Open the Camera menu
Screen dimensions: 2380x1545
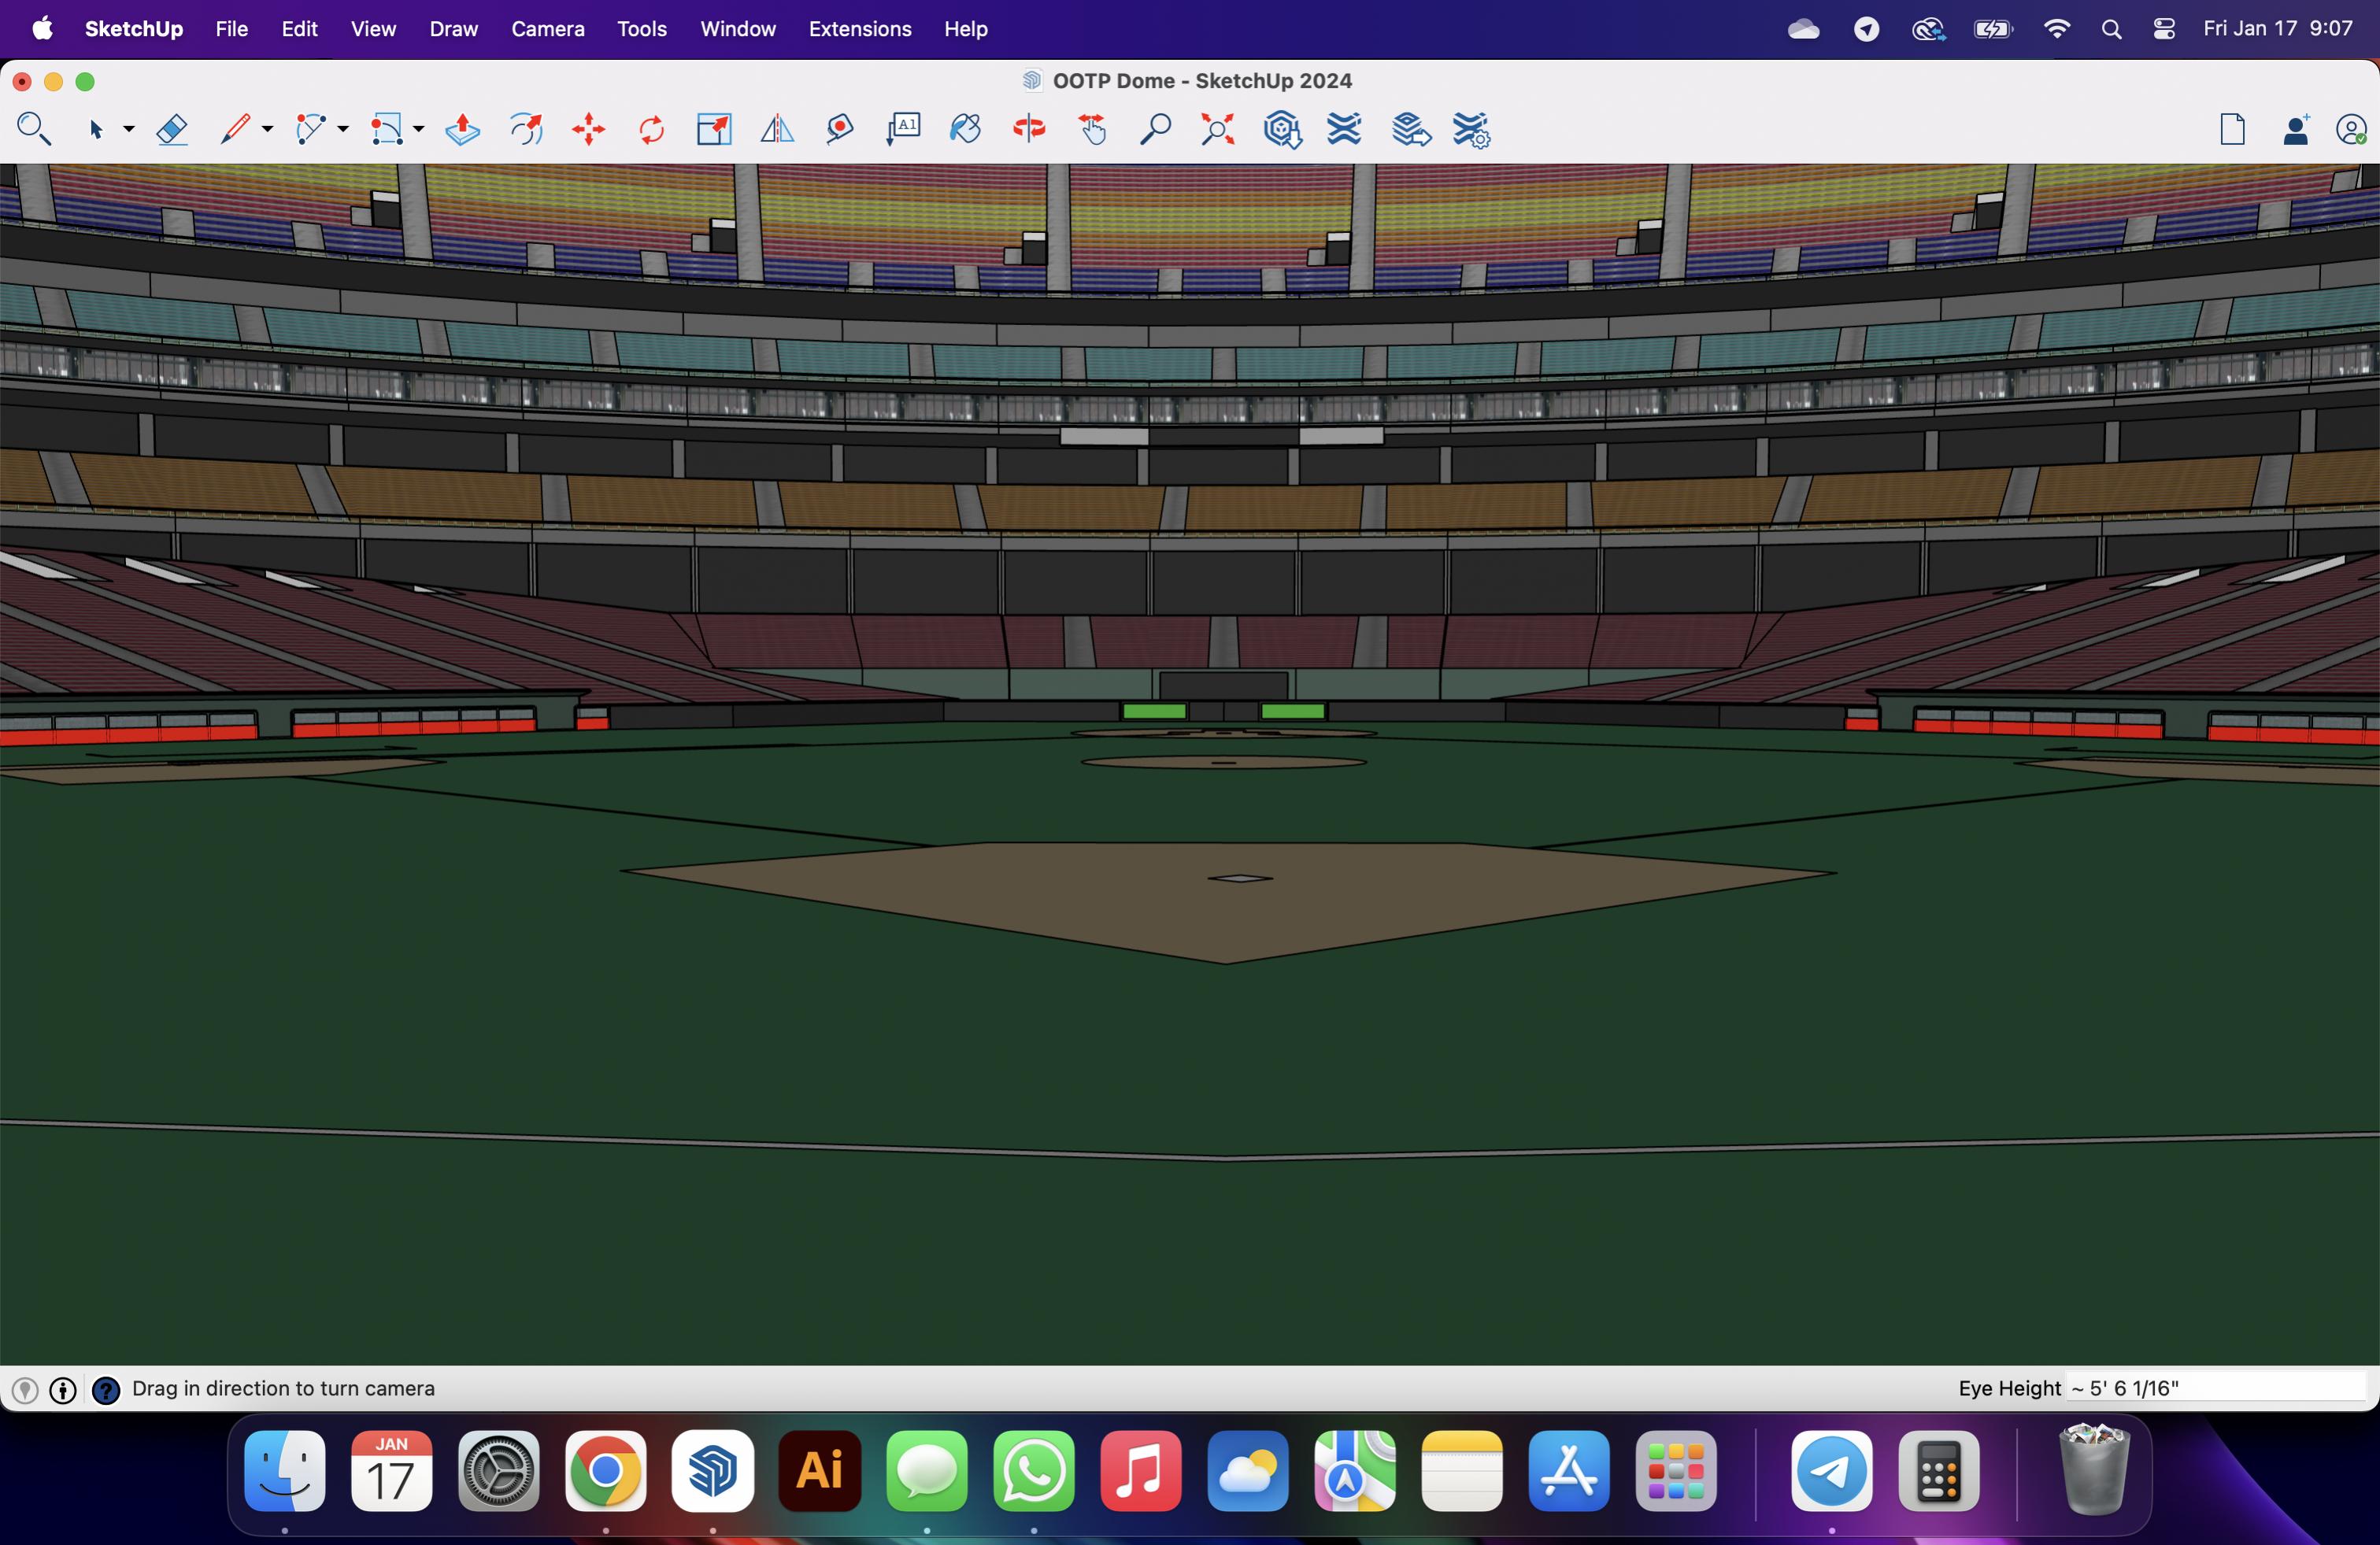[x=548, y=29]
